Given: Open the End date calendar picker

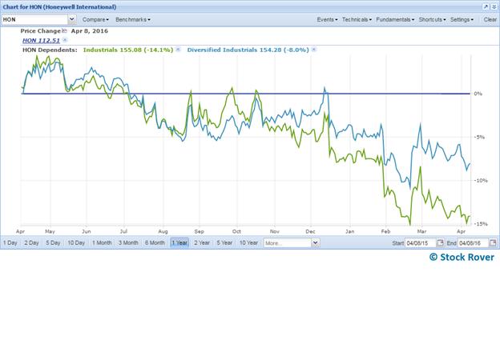Looking at the screenshot, I should click(x=493, y=243).
